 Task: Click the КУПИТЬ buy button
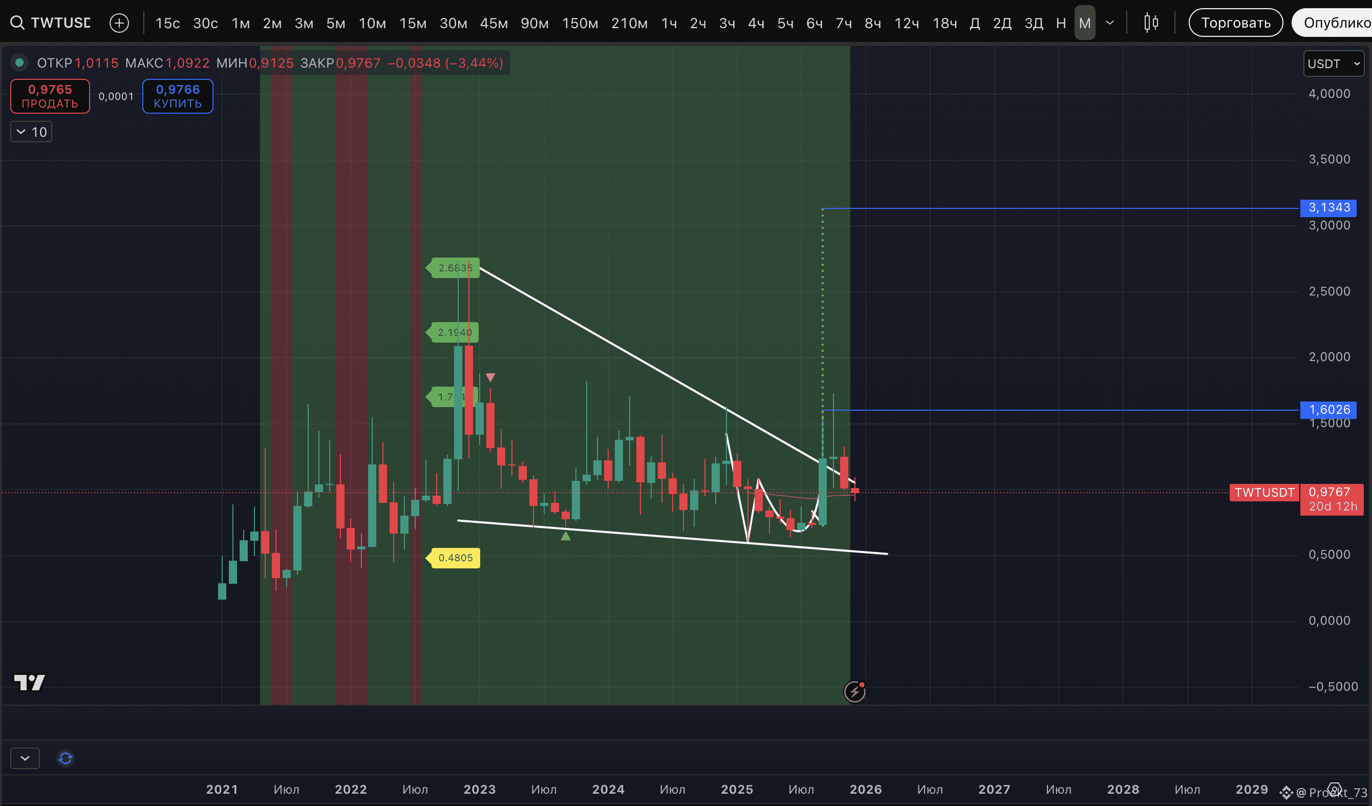tap(178, 96)
